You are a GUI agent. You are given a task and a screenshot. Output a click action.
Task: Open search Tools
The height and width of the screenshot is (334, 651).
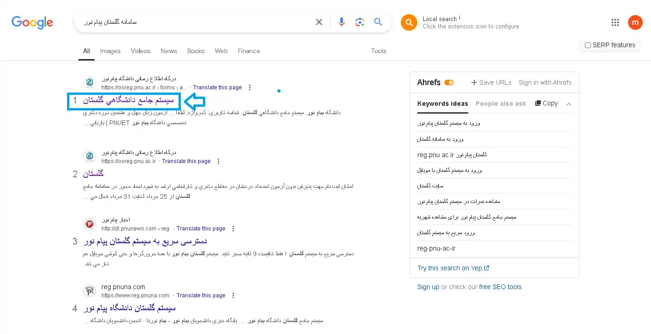[379, 51]
